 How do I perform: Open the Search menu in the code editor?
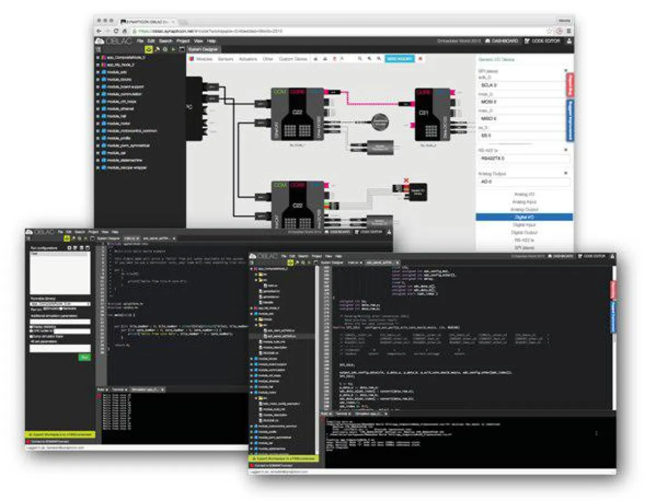[304, 256]
